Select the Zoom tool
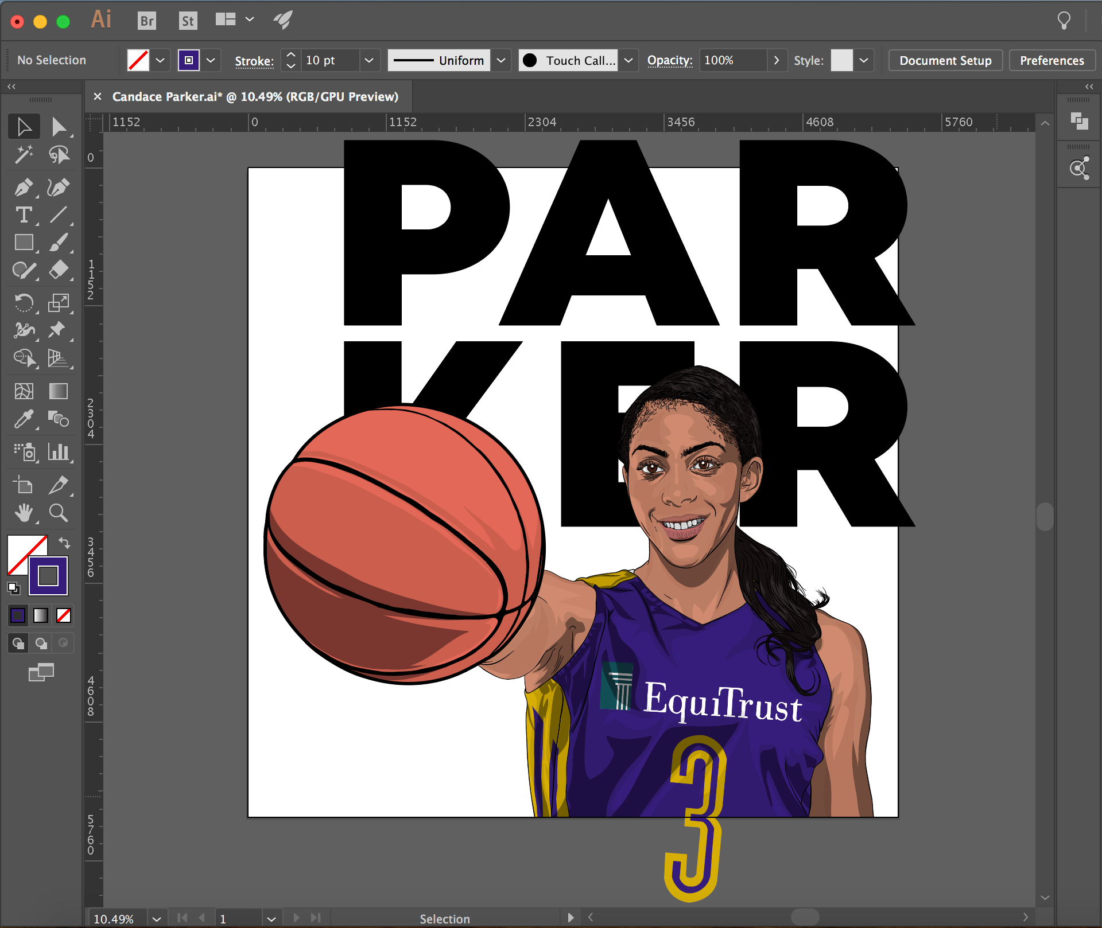 pos(59,513)
